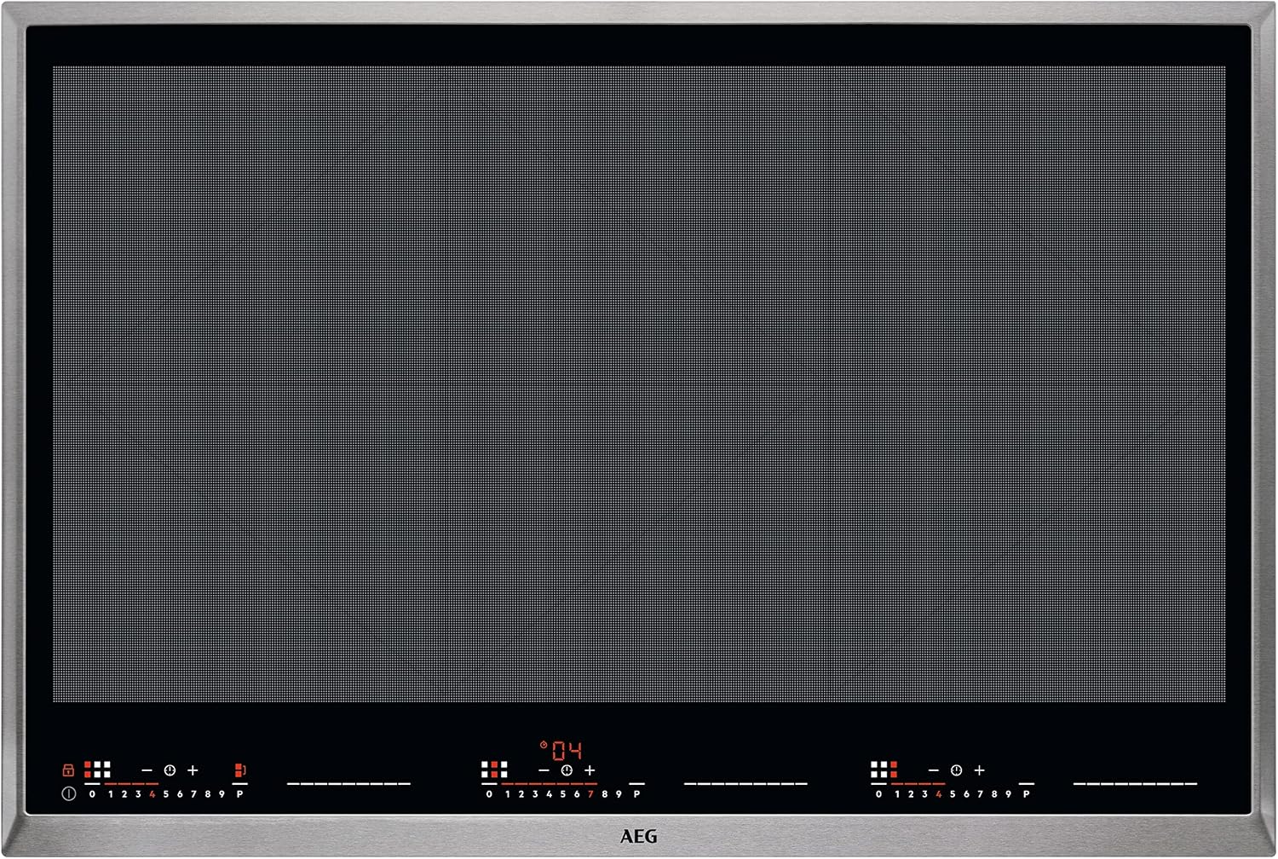Tap the red child lock icon
1278x859 pixels.
[x=68, y=770]
